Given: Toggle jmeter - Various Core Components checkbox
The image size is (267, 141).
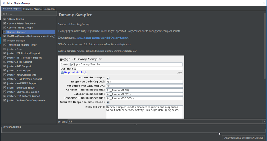Looking at the screenshot, I should pos(5,101).
